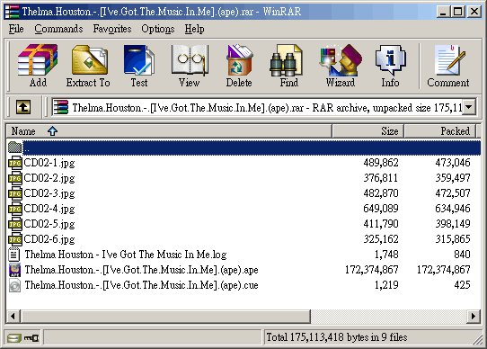This screenshot has height=349, width=487.
Task: Select the '..' parent directory row
Action: pyautogui.click(x=243, y=148)
